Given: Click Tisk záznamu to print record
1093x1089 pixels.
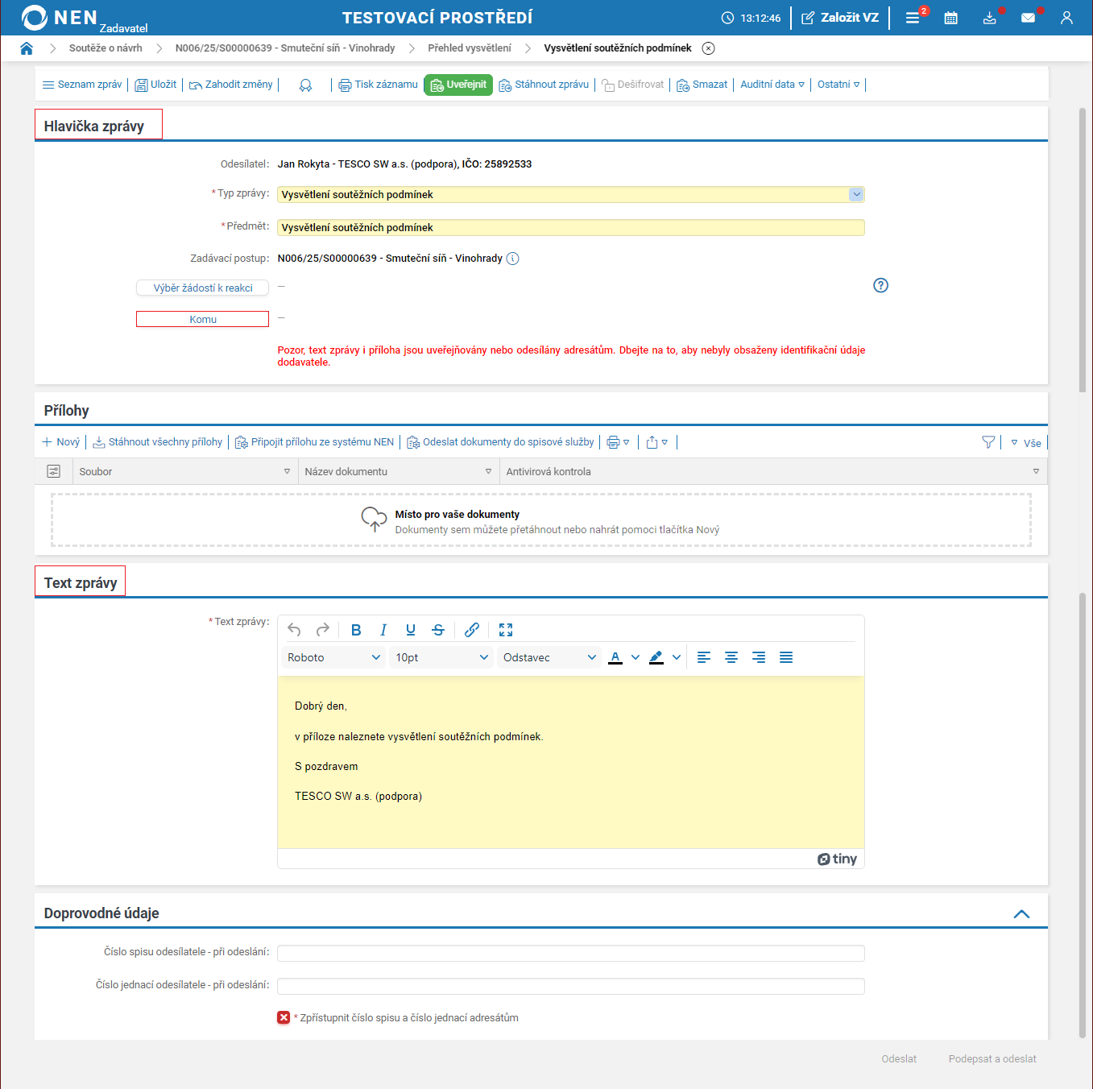Looking at the screenshot, I should pyautogui.click(x=379, y=85).
